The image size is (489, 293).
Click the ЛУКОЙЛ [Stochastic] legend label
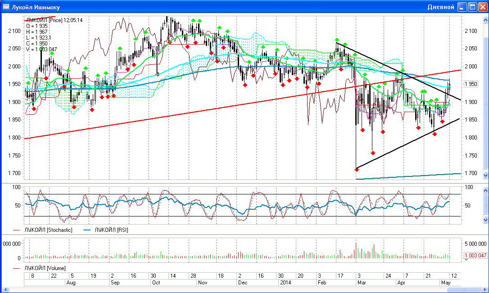(48, 230)
